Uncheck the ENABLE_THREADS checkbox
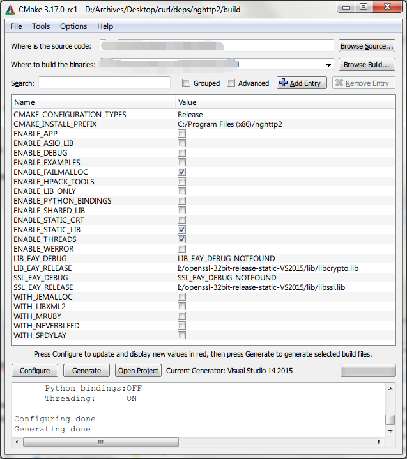 (181, 239)
